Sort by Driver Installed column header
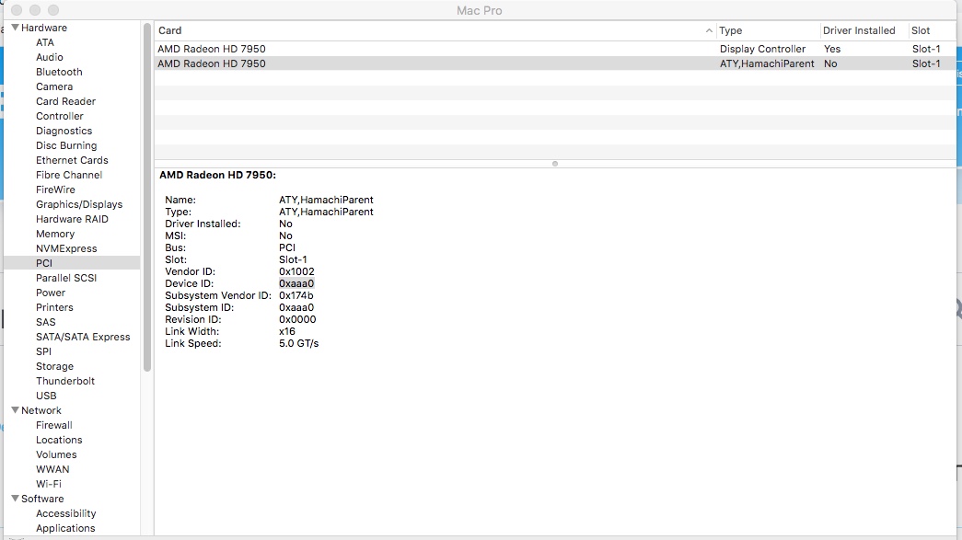 pos(858,30)
